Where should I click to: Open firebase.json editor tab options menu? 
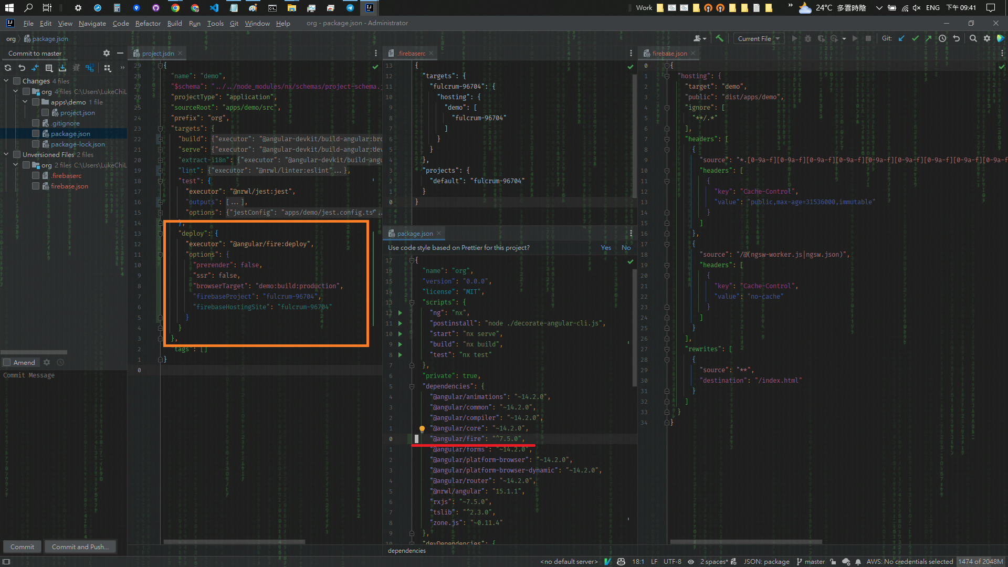[1002, 53]
